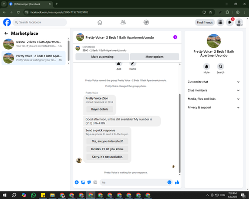Expand the Privacy & support section
Image resolution: width=249 pixels, height=199 pixels.
pyautogui.click(x=214, y=107)
